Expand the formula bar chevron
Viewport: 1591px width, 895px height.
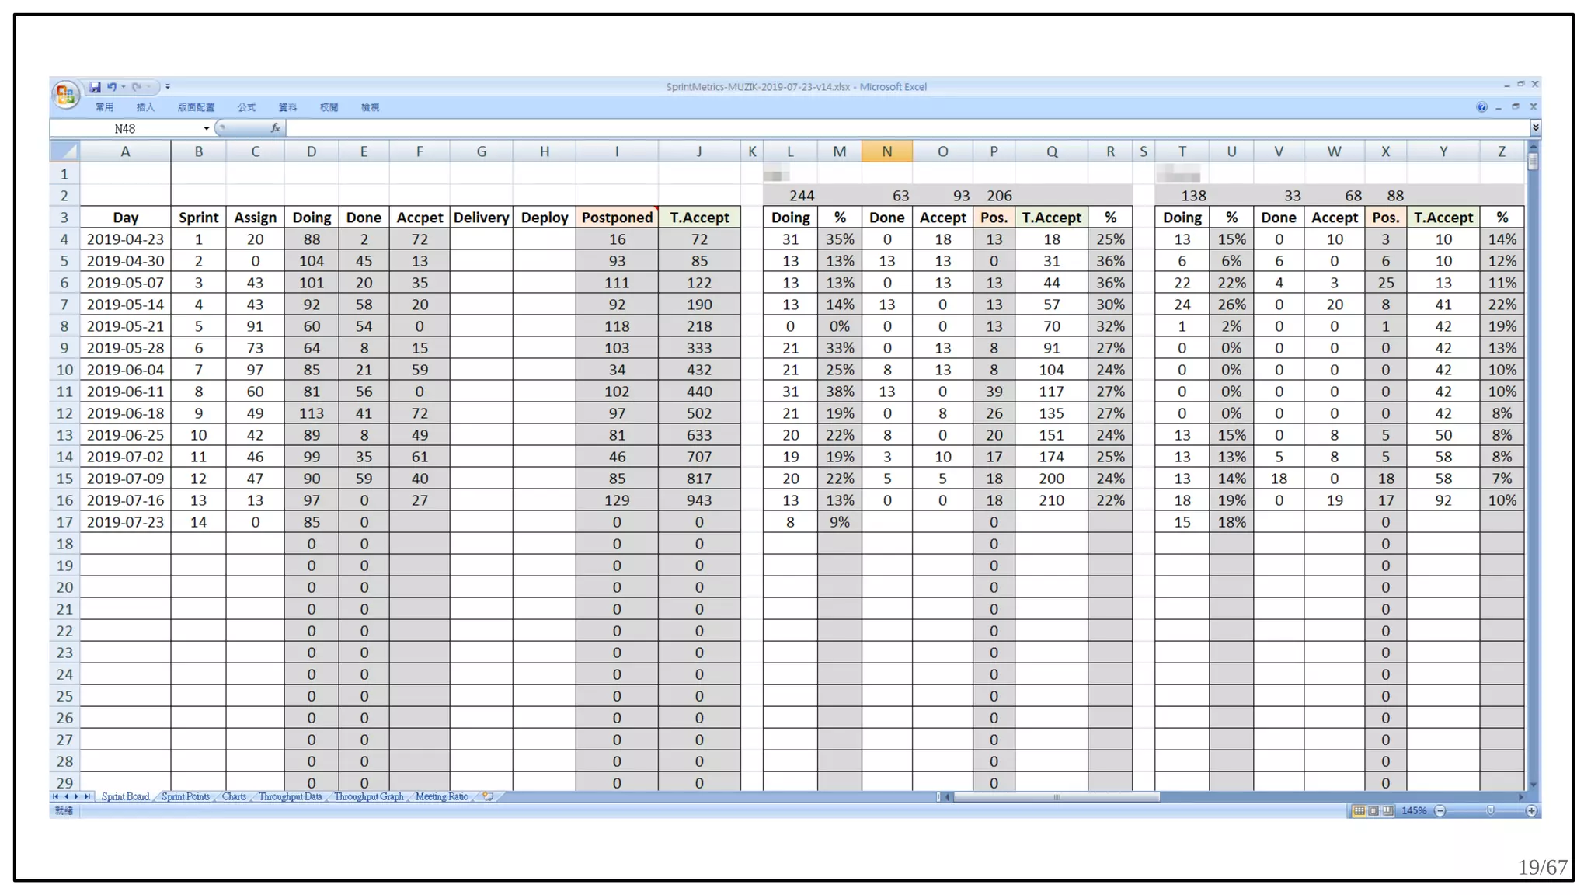1535,127
